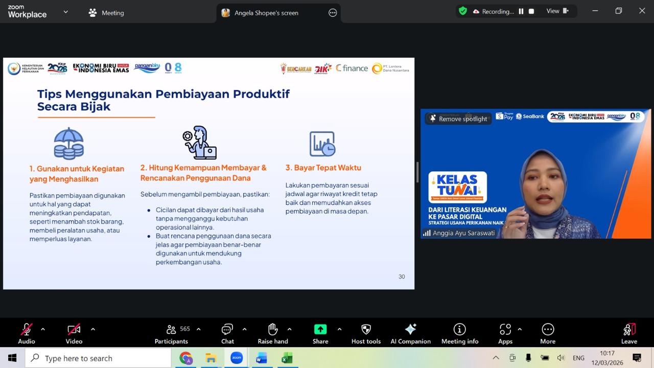Open Host tools shield icon
The width and height of the screenshot is (654, 368).
tap(366, 334)
